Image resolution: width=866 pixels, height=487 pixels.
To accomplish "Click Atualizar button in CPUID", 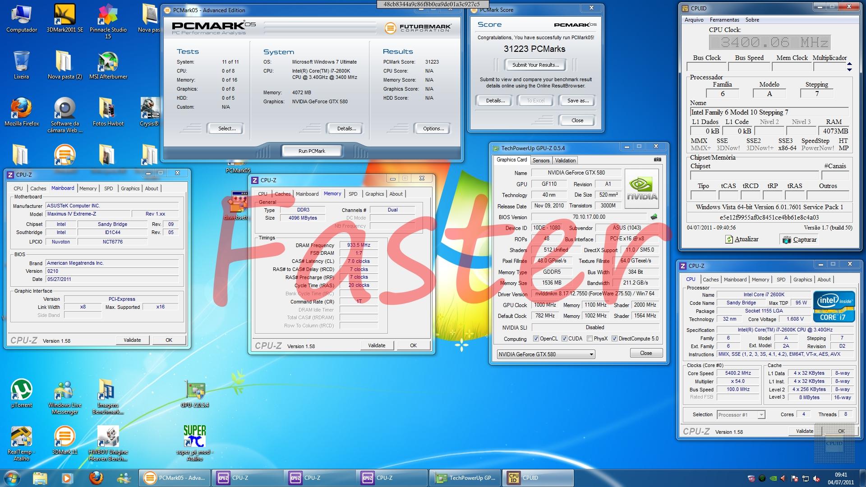I will (742, 239).
